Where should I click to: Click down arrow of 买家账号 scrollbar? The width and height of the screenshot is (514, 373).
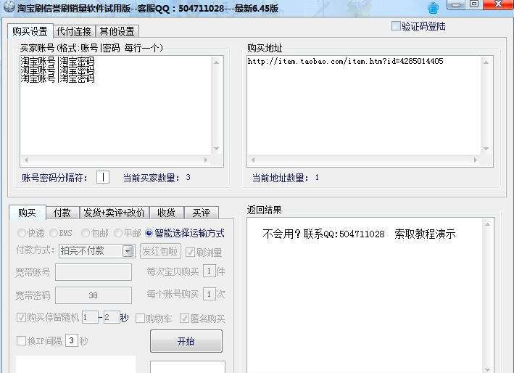pos(216,149)
